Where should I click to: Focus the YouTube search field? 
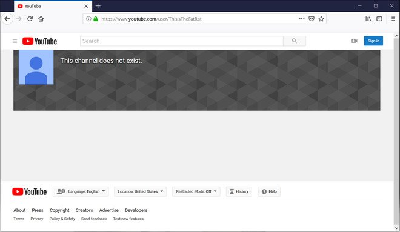pyautogui.click(x=182, y=41)
